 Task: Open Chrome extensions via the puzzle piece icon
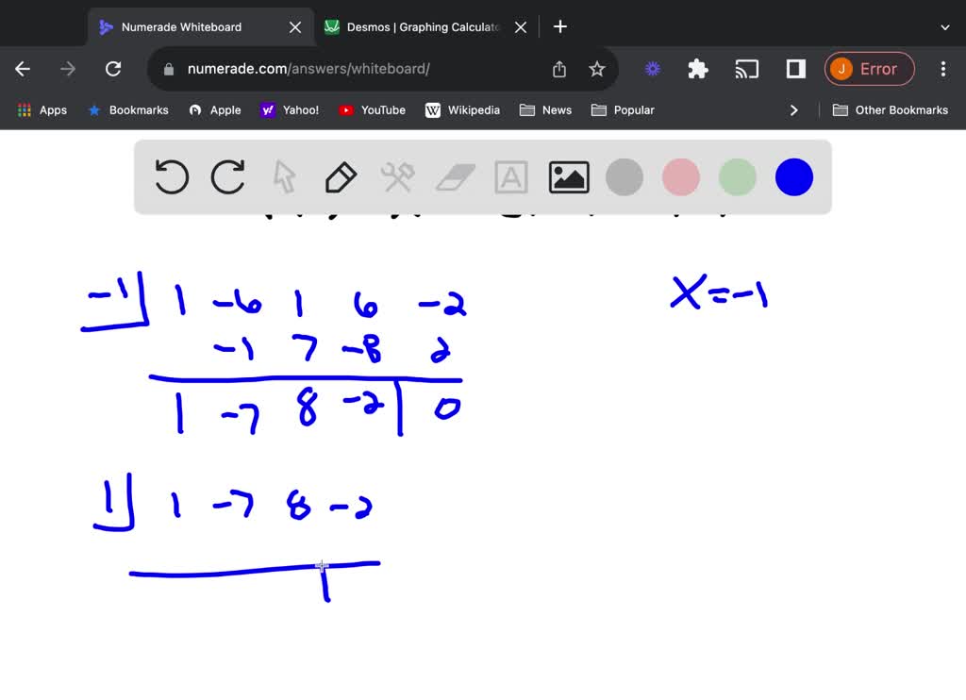click(x=697, y=69)
